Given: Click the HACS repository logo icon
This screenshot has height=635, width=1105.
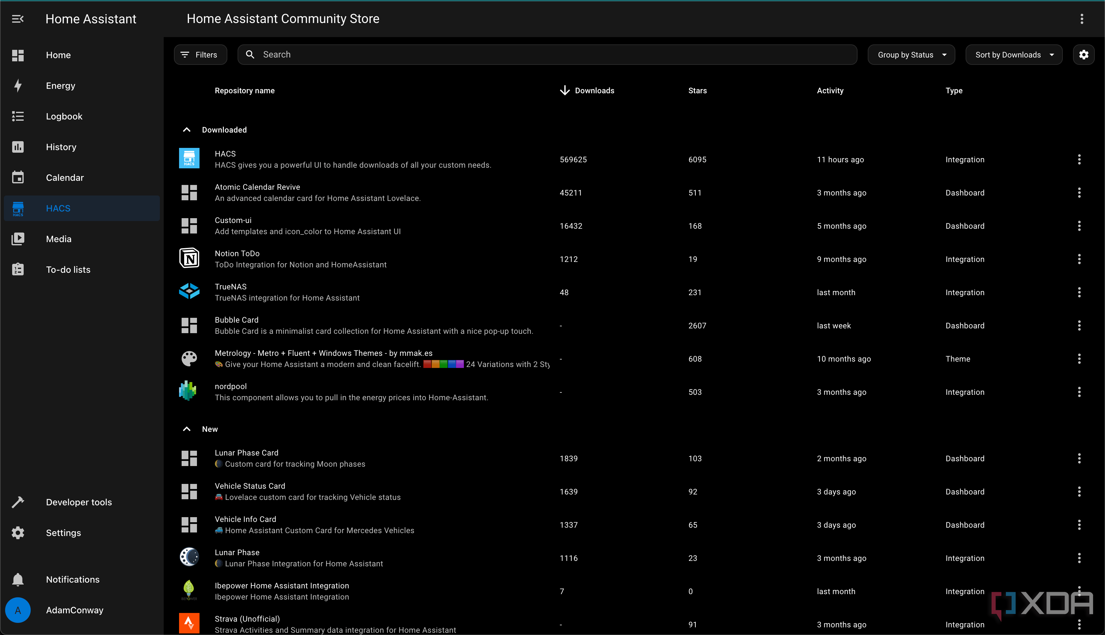Looking at the screenshot, I should [x=189, y=158].
